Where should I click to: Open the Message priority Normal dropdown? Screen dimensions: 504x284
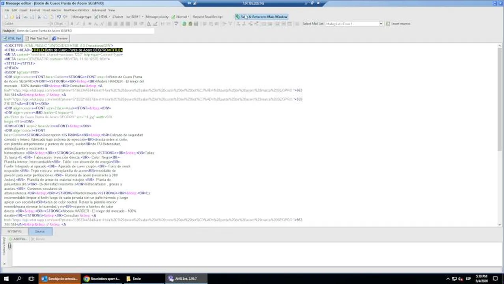[181, 17]
